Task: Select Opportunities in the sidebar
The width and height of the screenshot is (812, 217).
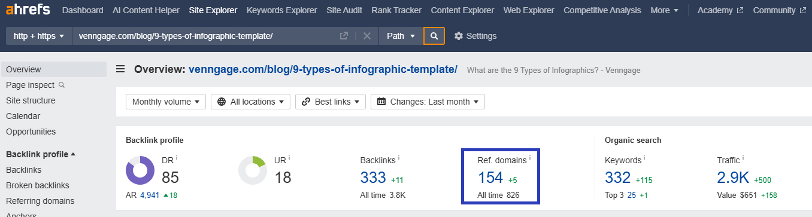Action: (x=31, y=132)
